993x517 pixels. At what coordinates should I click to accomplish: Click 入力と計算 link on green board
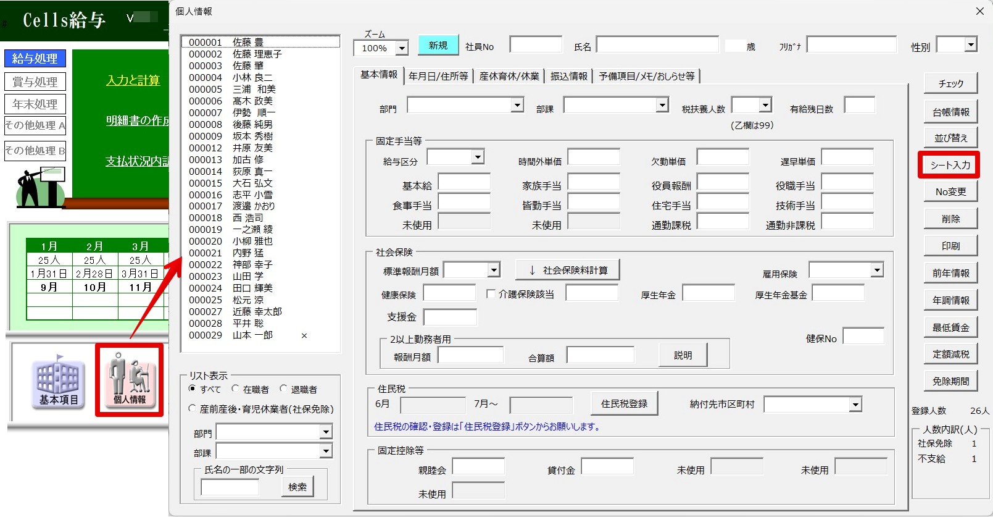pyautogui.click(x=133, y=80)
